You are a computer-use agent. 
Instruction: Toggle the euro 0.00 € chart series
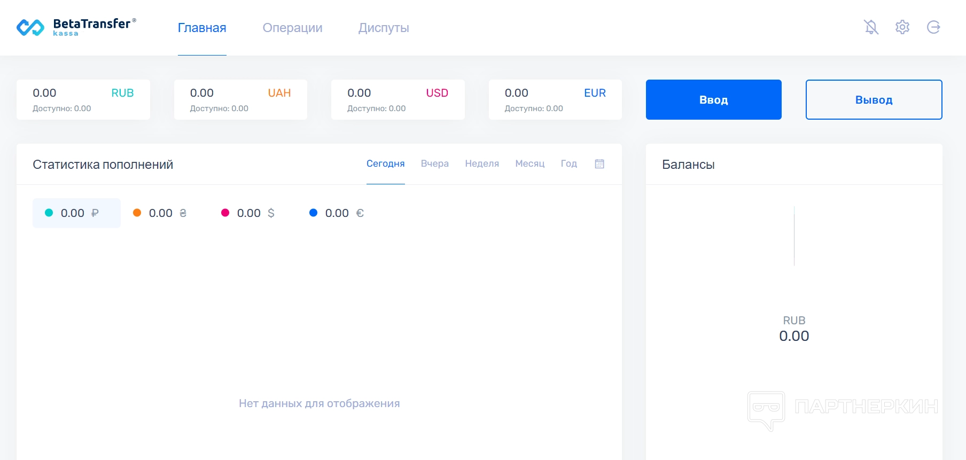click(337, 213)
